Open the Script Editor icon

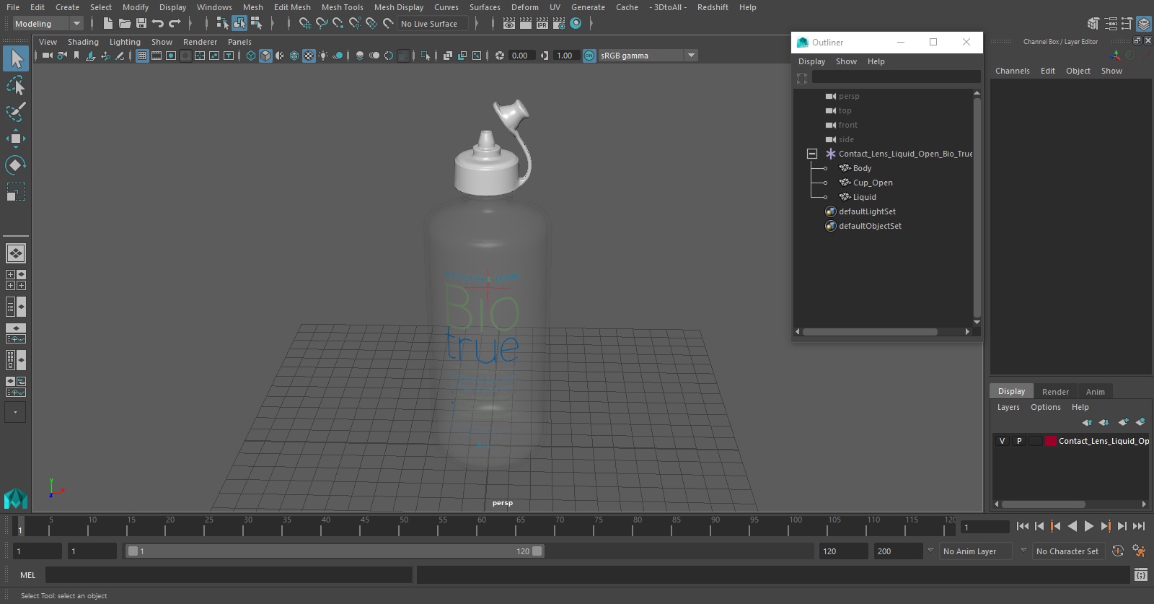pyautogui.click(x=1140, y=575)
